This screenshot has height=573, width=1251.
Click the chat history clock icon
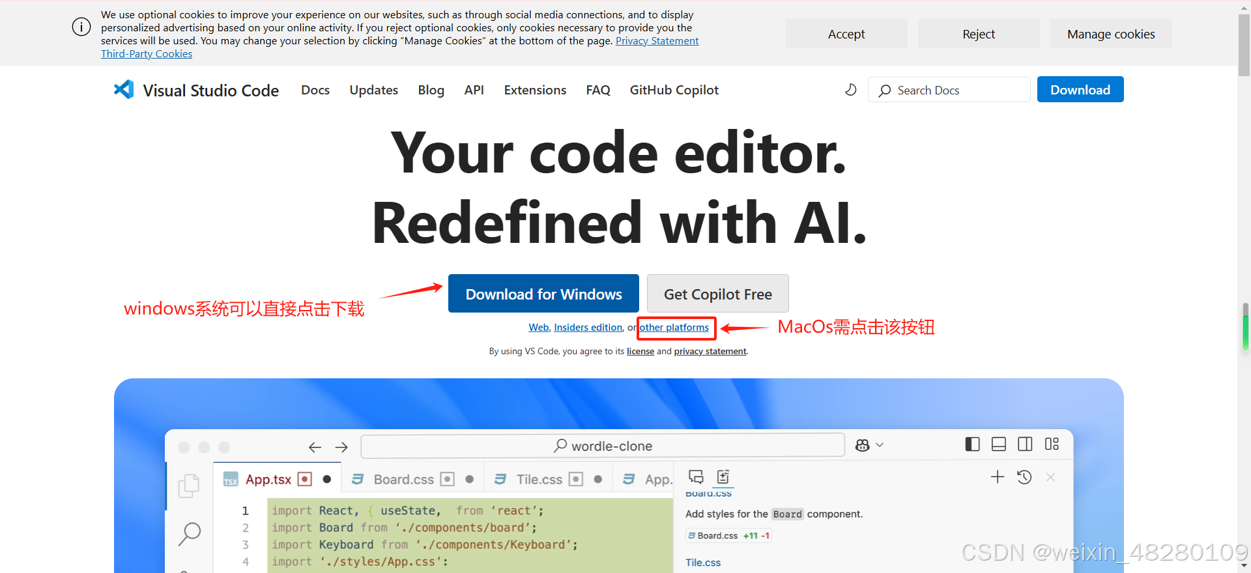tap(1024, 477)
